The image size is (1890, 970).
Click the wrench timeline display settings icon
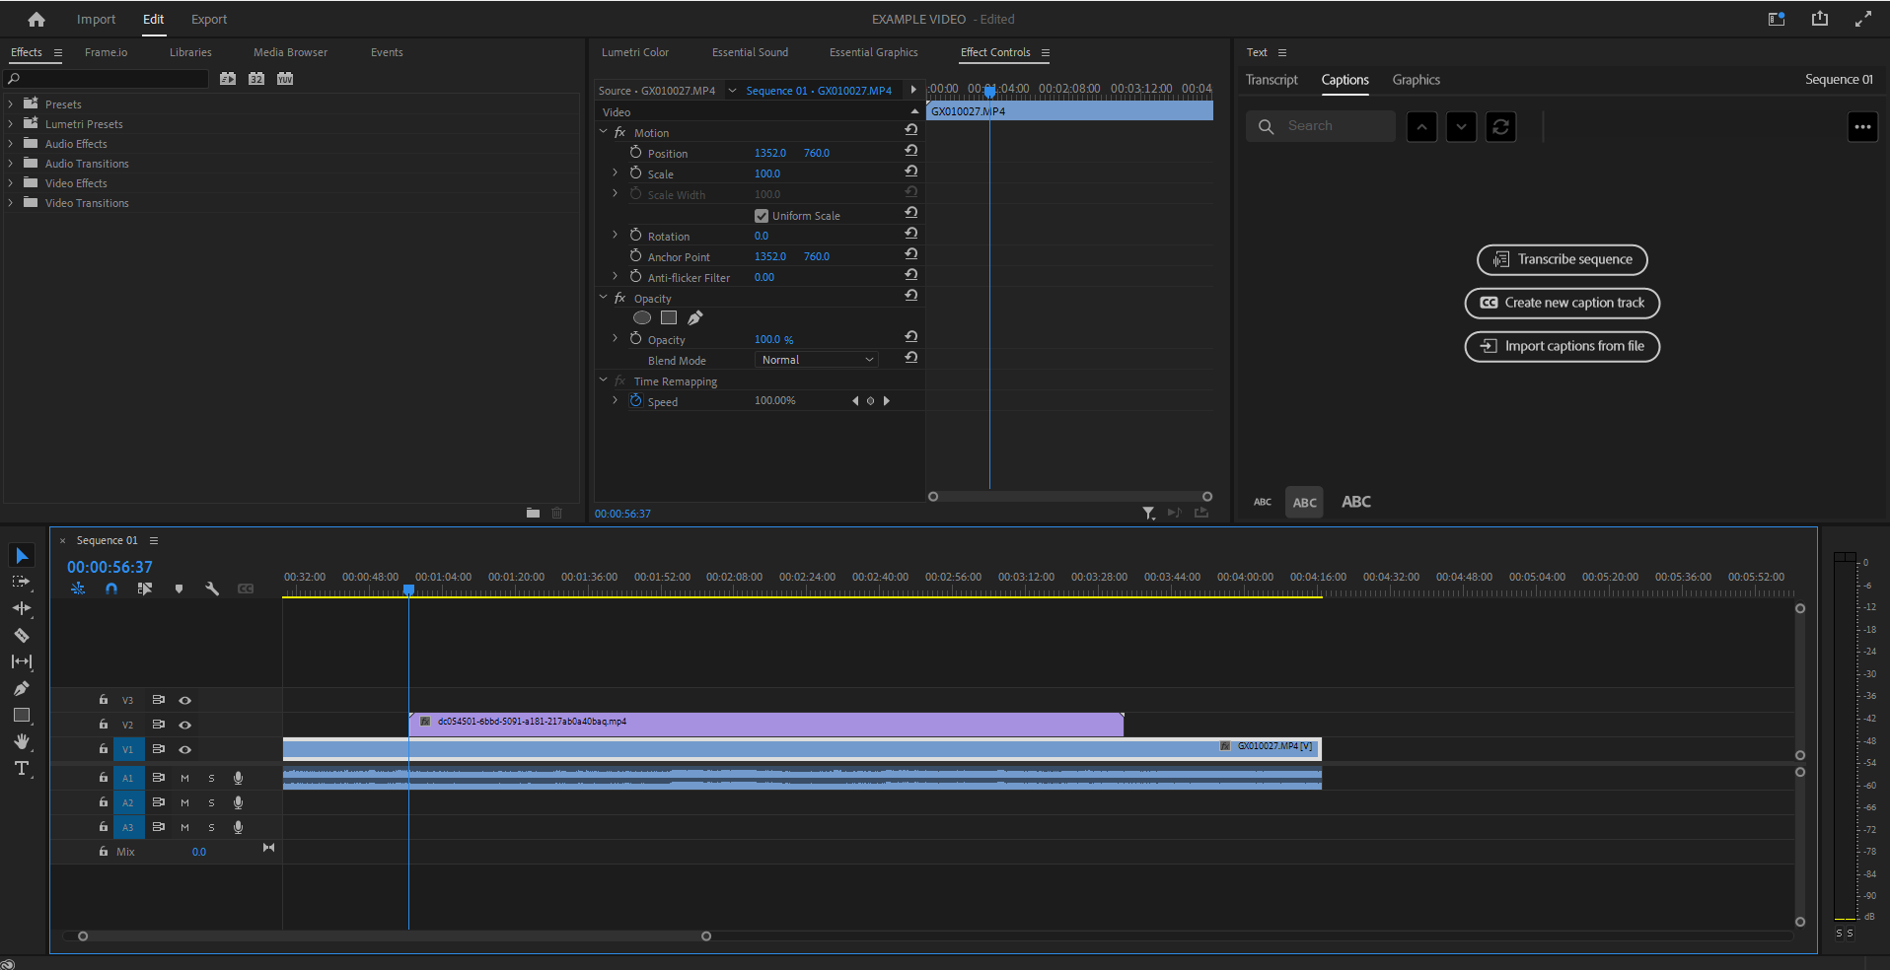(212, 589)
